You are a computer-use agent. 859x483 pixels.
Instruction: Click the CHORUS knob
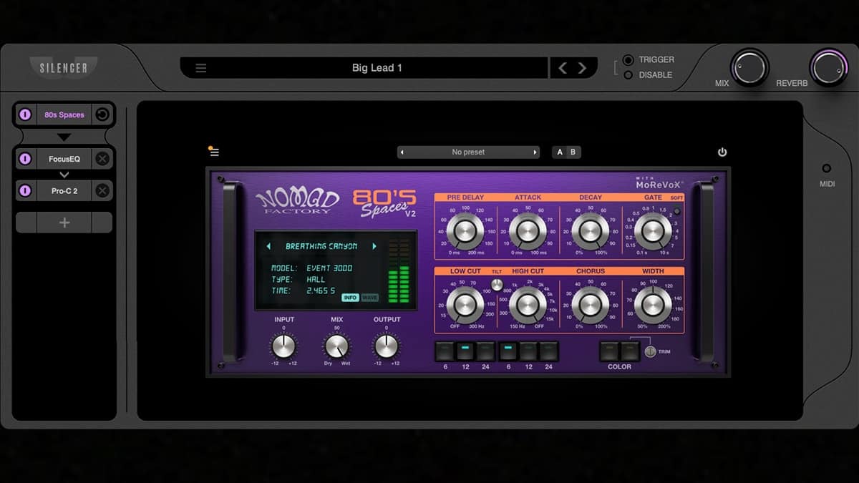pos(590,305)
